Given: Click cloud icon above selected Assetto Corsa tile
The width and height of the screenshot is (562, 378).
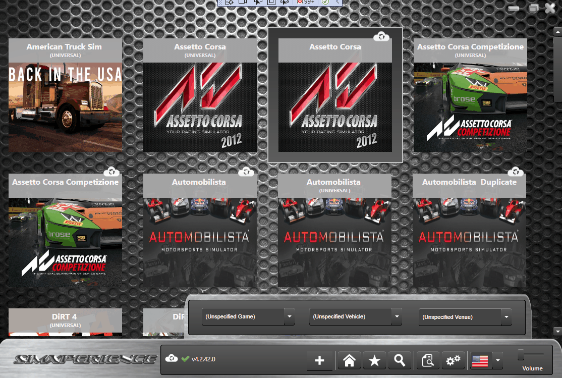Looking at the screenshot, I should tap(381, 36).
